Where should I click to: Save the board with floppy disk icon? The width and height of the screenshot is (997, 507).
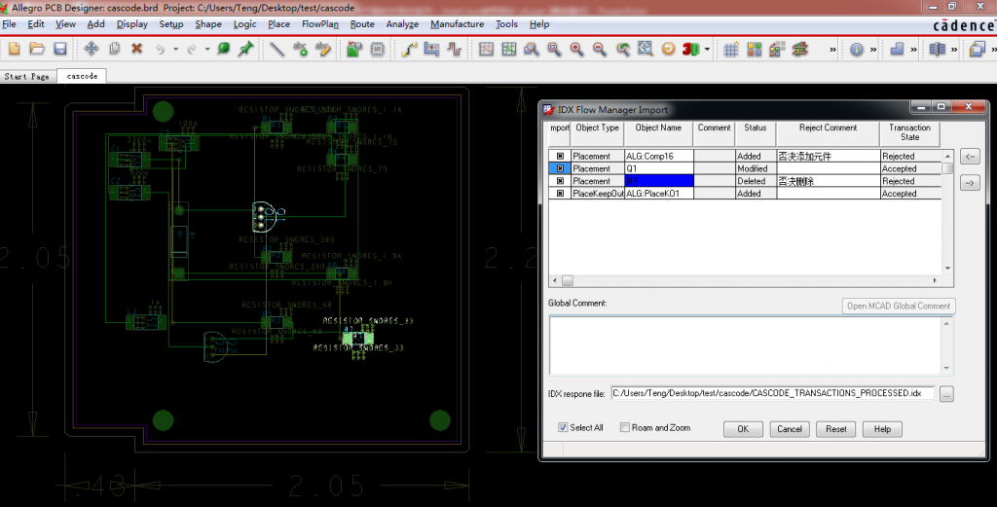[x=59, y=49]
